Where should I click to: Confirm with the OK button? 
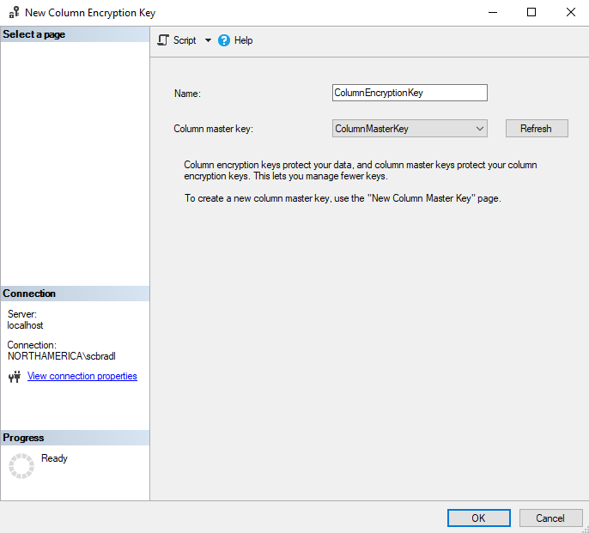tap(478, 518)
